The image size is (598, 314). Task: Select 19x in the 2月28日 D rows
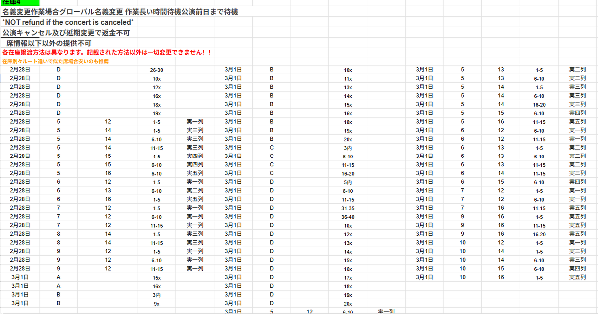(156, 113)
